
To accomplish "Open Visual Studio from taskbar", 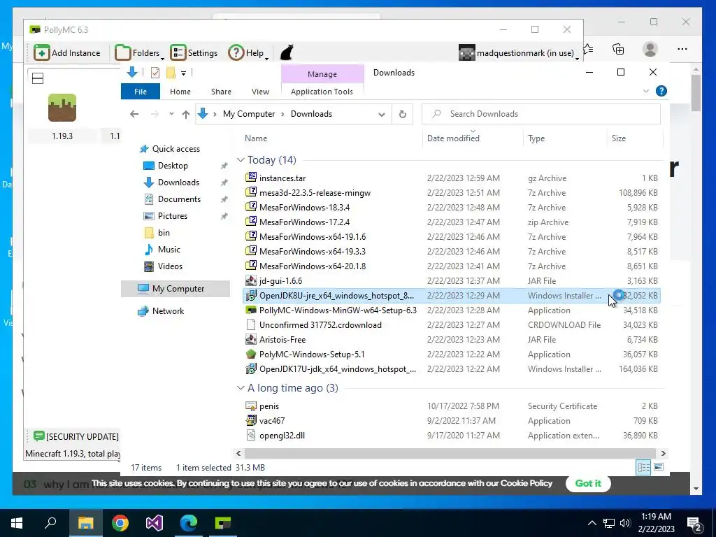I will (x=155, y=523).
